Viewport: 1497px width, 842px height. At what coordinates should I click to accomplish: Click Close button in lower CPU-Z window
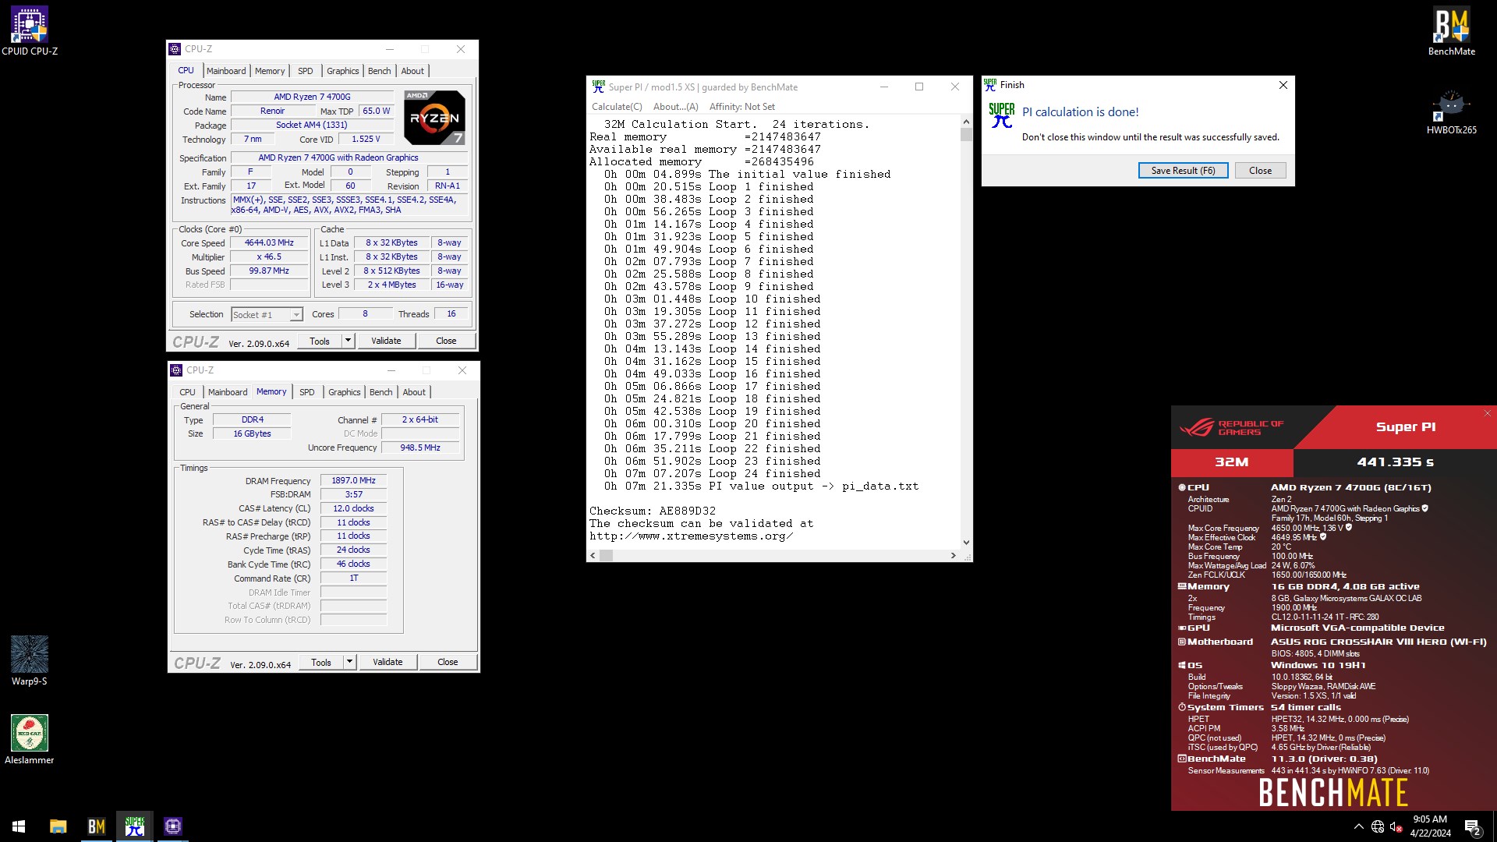448,662
